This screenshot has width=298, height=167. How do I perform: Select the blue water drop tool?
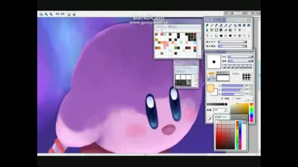(207, 30)
